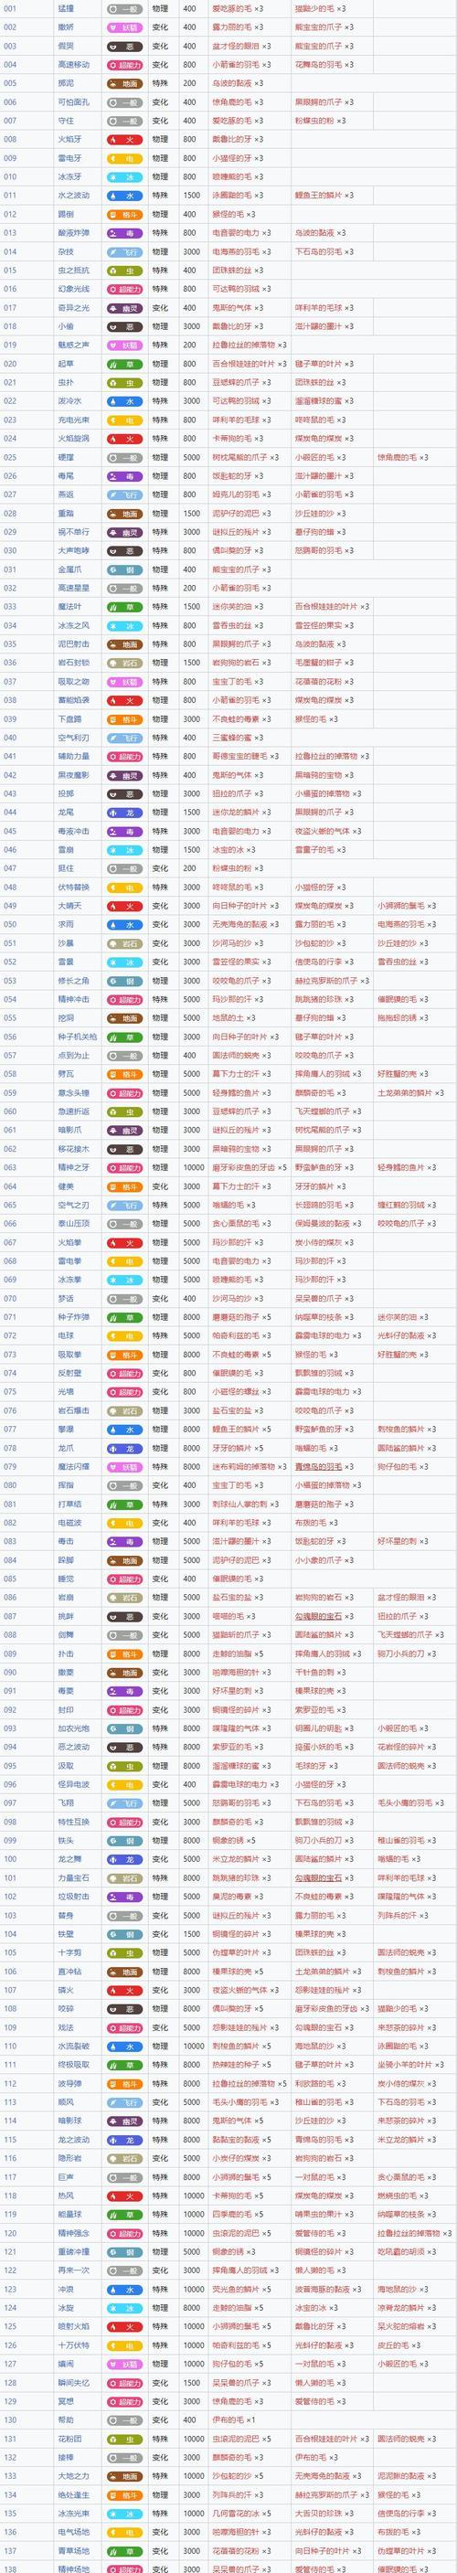Open the first material link in row 047

click(x=230, y=868)
